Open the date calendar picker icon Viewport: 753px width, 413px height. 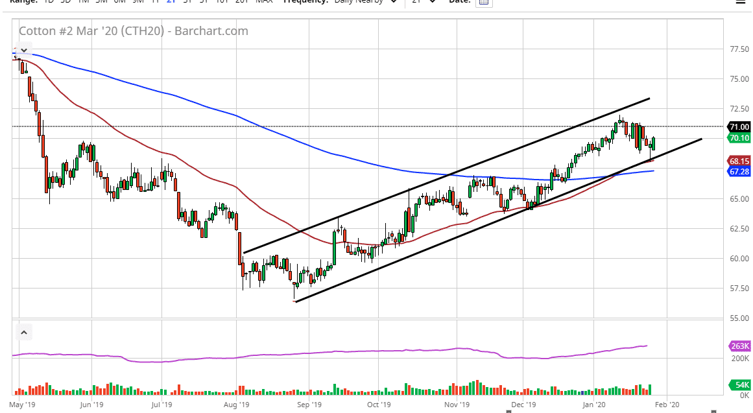coord(484,2)
